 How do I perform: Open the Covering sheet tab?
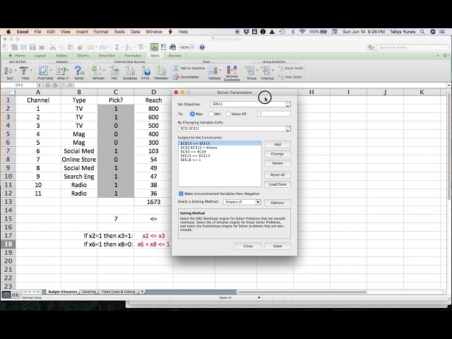click(89, 292)
